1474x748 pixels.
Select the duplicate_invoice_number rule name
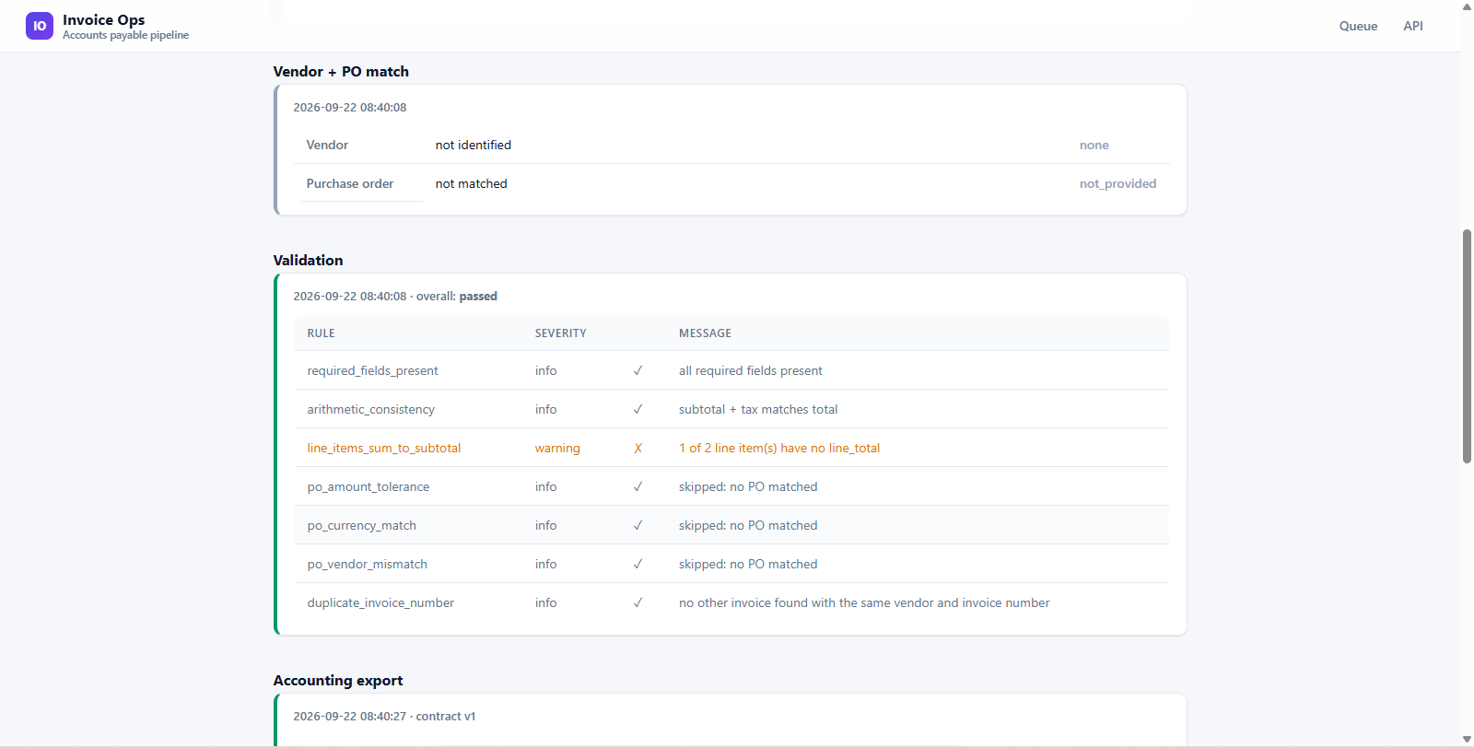pyautogui.click(x=380, y=602)
